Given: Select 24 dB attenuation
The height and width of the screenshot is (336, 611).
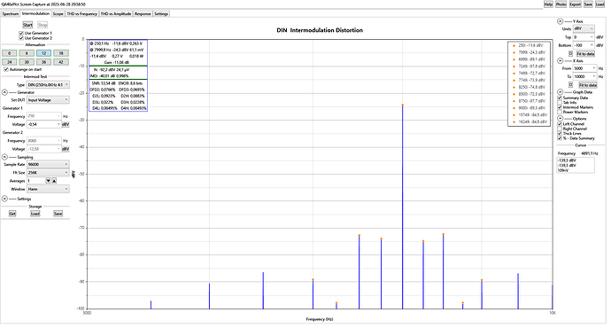Looking at the screenshot, I should pyautogui.click(x=10, y=62).
